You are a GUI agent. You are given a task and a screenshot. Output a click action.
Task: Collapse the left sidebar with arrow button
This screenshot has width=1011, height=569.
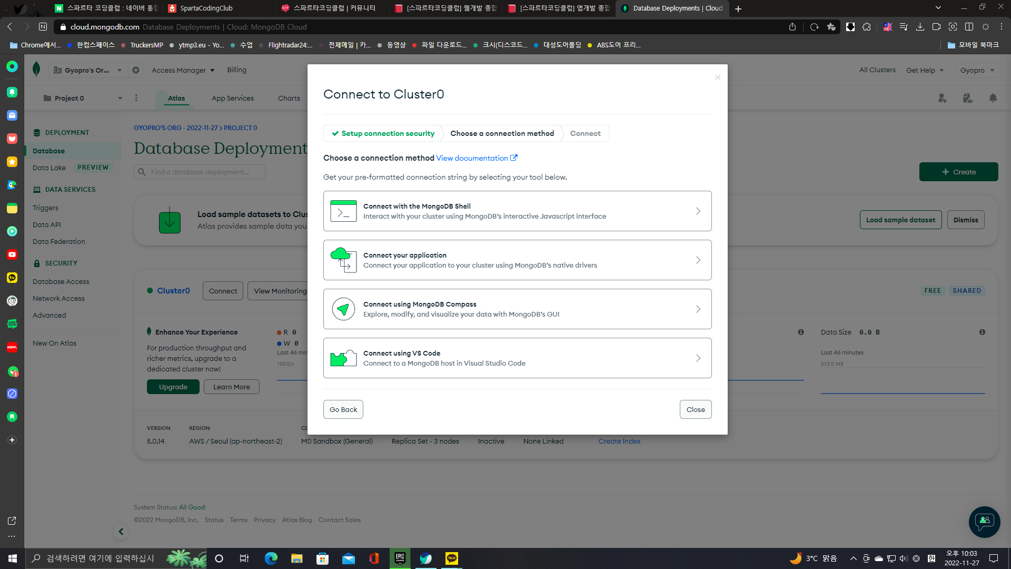[x=121, y=532]
